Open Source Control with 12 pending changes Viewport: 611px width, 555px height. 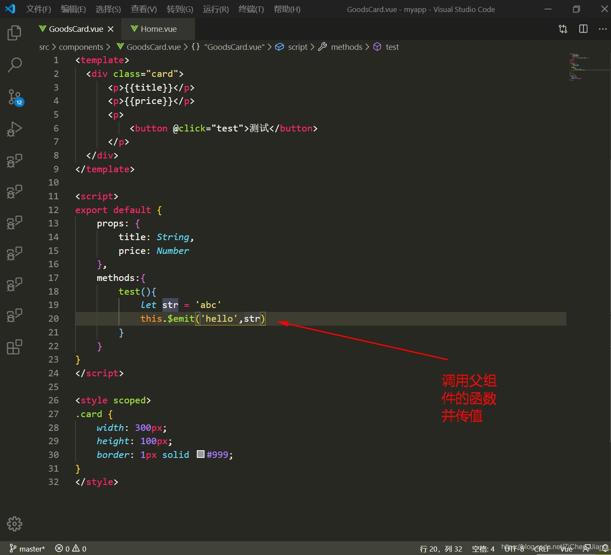[x=15, y=98]
